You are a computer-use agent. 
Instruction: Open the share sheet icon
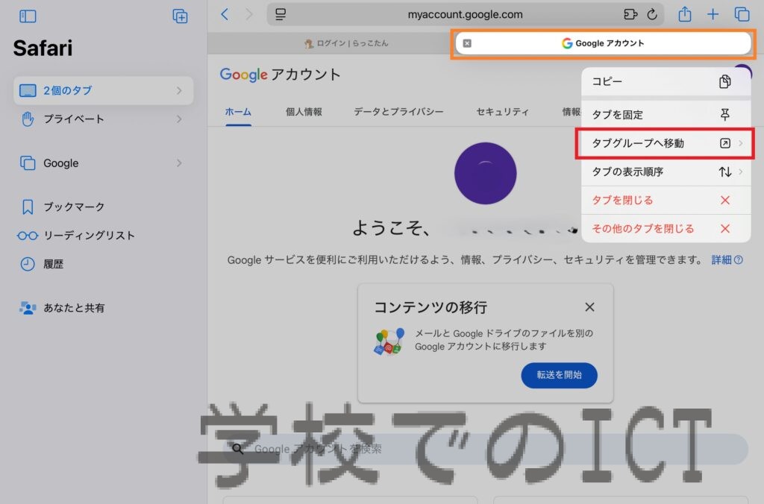pyautogui.click(x=685, y=14)
